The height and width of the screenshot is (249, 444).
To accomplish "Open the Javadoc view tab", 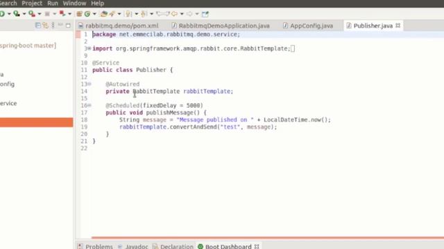I will [x=133, y=246].
